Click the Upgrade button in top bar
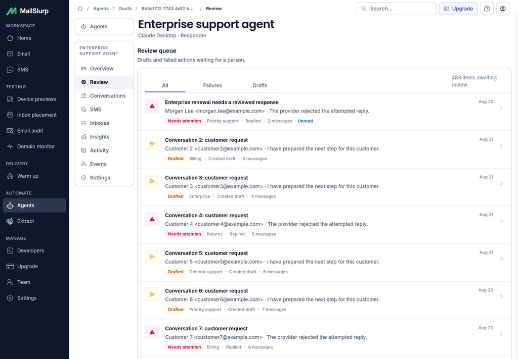This screenshot has width=518, height=359. 458,9
